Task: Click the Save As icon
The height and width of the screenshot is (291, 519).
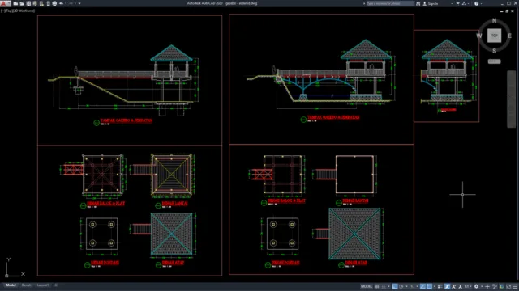Action: [x=35, y=3]
